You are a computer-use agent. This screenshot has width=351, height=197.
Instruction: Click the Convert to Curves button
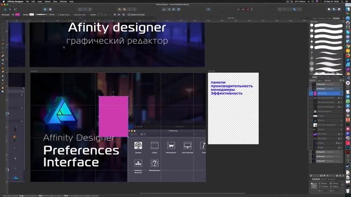(136, 15)
